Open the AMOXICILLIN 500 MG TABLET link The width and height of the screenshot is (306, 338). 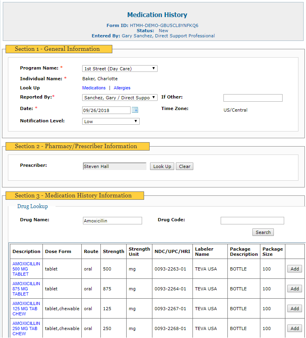(x=26, y=269)
